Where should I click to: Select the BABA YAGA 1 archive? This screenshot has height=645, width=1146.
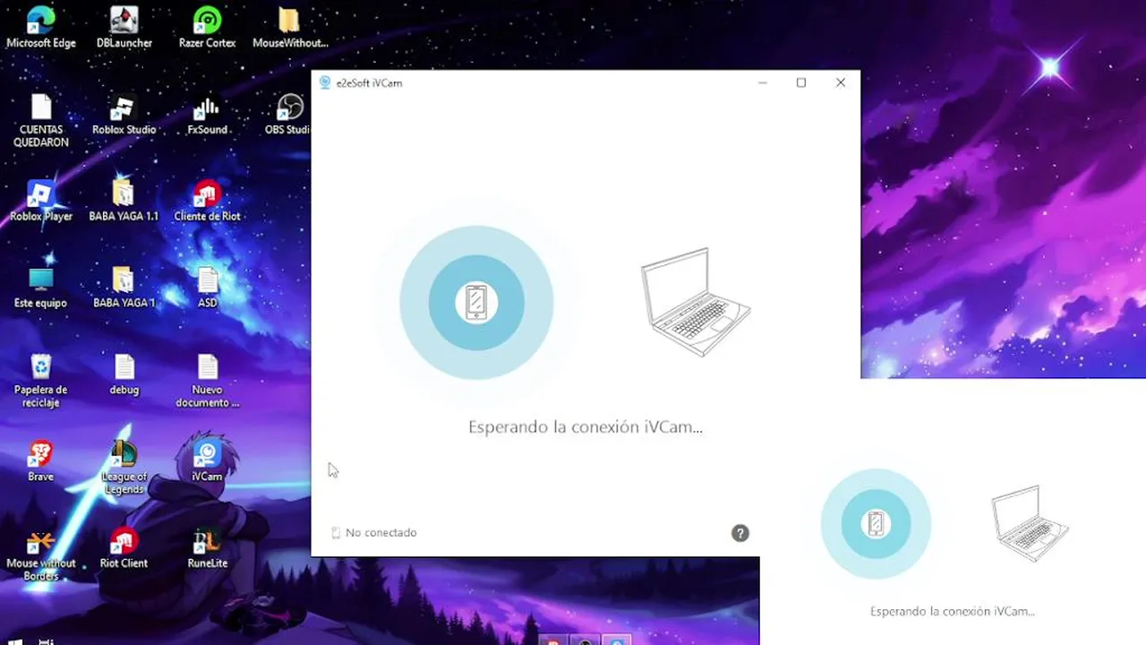[124, 288]
